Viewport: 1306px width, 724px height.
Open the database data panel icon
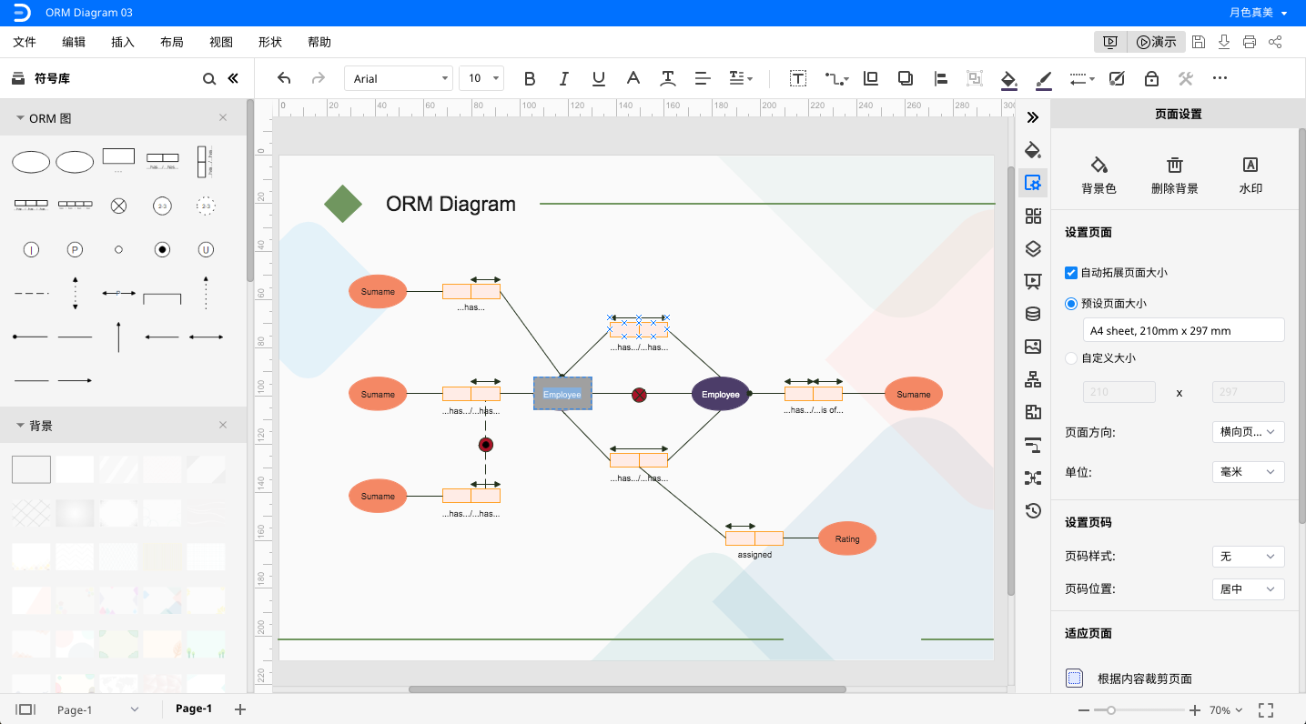pyautogui.click(x=1032, y=314)
